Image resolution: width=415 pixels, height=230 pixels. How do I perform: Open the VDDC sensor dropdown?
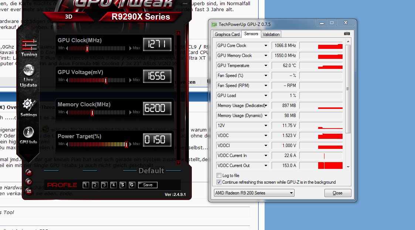point(266,136)
